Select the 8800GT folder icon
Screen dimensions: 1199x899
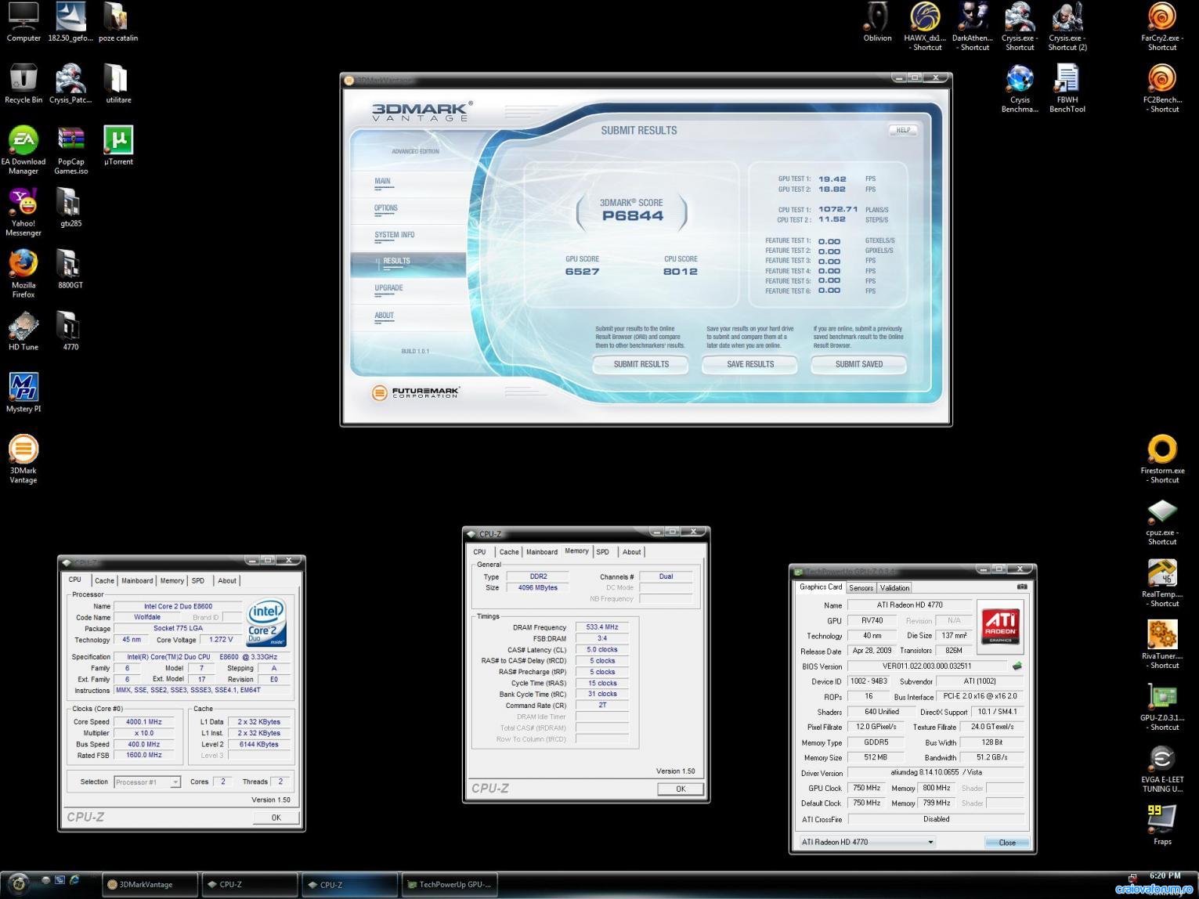(70, 269)
